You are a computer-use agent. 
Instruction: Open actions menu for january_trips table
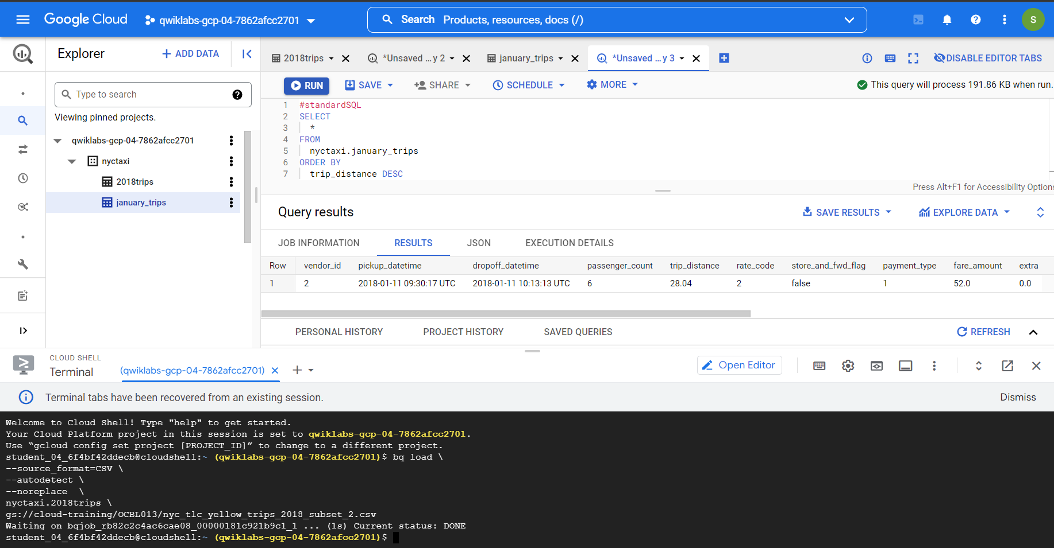231,203
